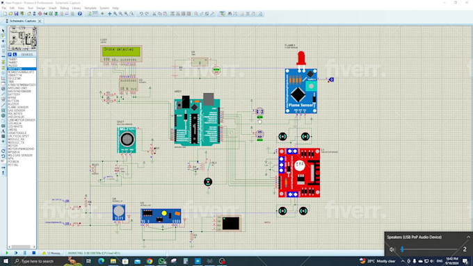Click the Windows Start button
Viewport: 473px width, 266px height.
coord(6,261)
